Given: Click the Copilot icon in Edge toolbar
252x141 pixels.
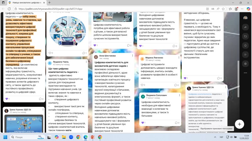Looking at the screenshot, I should [x=248, y=9].
